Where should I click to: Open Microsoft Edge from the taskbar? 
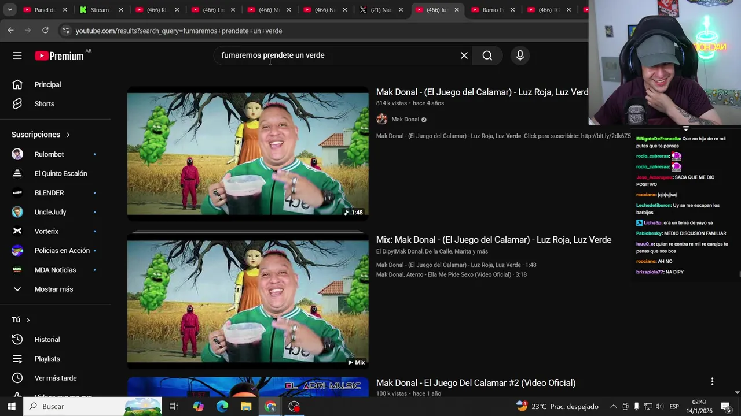tap(222, 406)
